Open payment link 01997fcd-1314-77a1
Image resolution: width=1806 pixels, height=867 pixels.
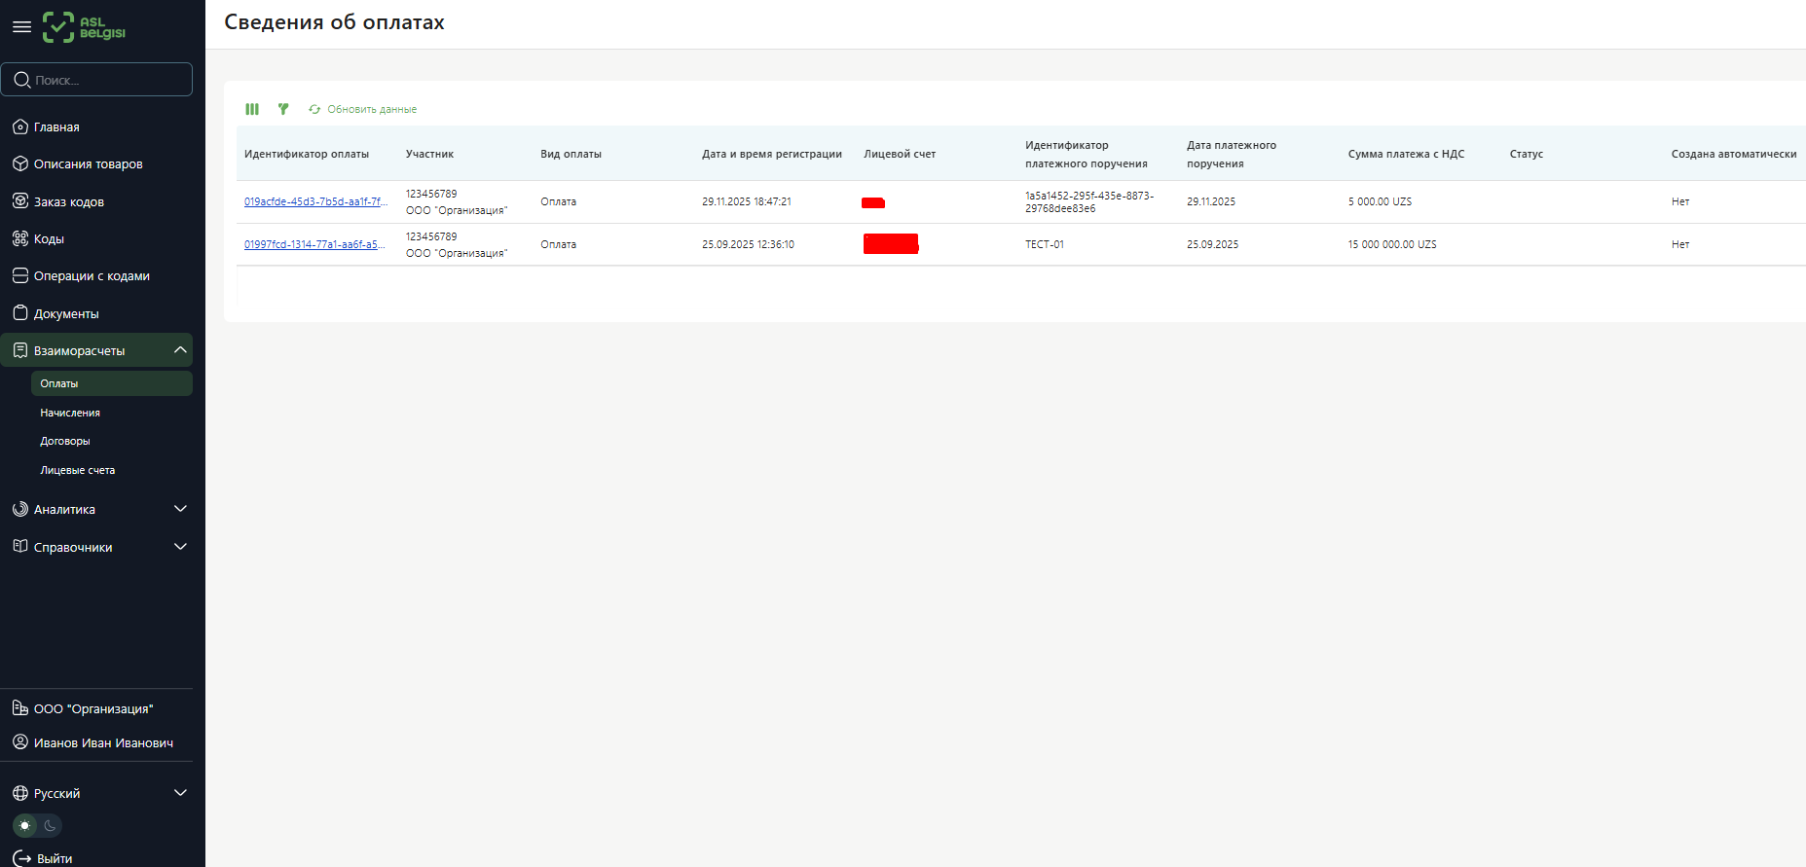[314, 244]
